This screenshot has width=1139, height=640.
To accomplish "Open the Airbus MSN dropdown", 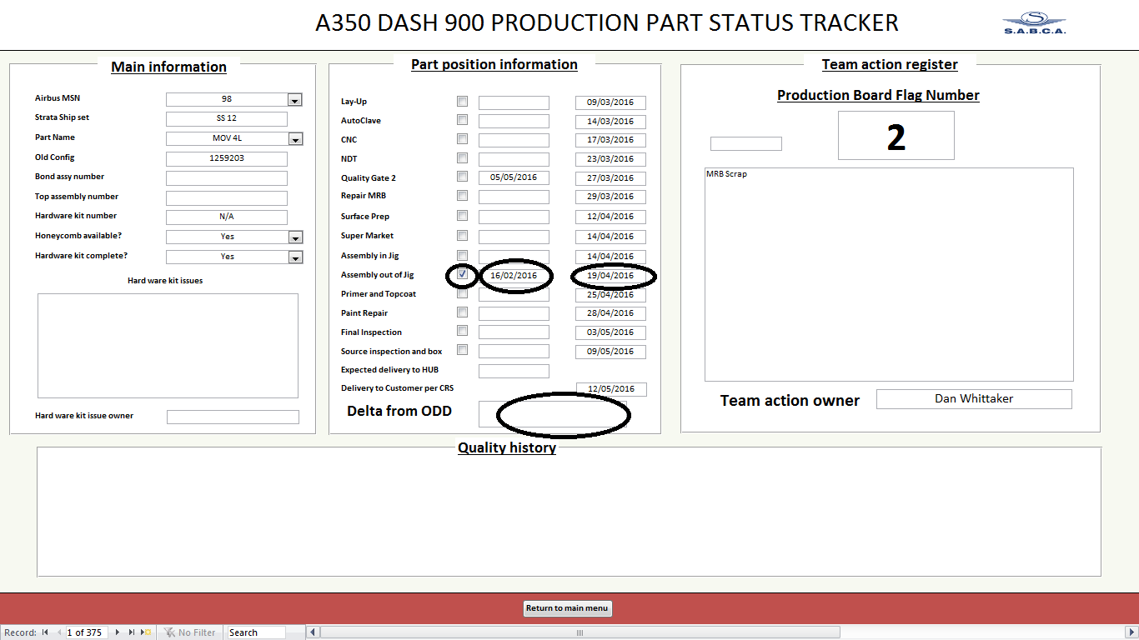I will point(294,100).
